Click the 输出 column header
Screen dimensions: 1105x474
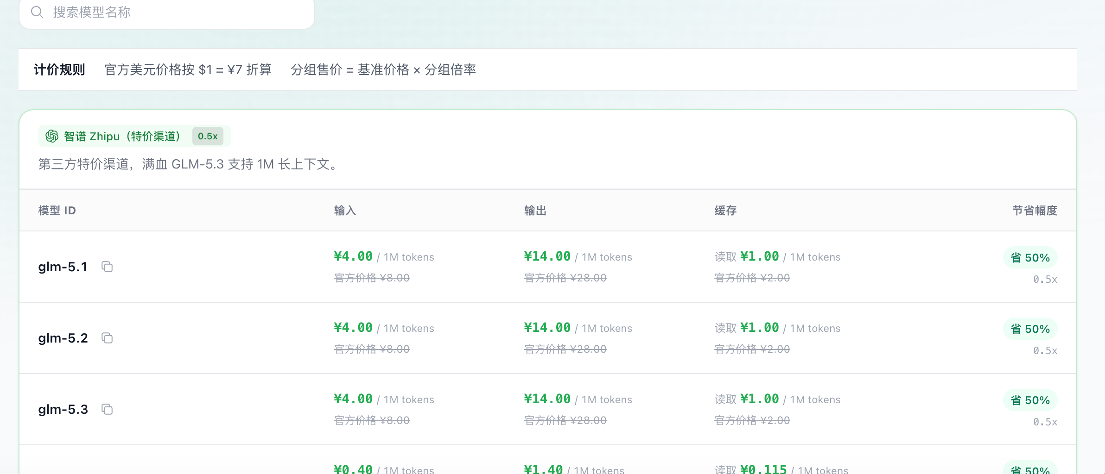(535, 211)
